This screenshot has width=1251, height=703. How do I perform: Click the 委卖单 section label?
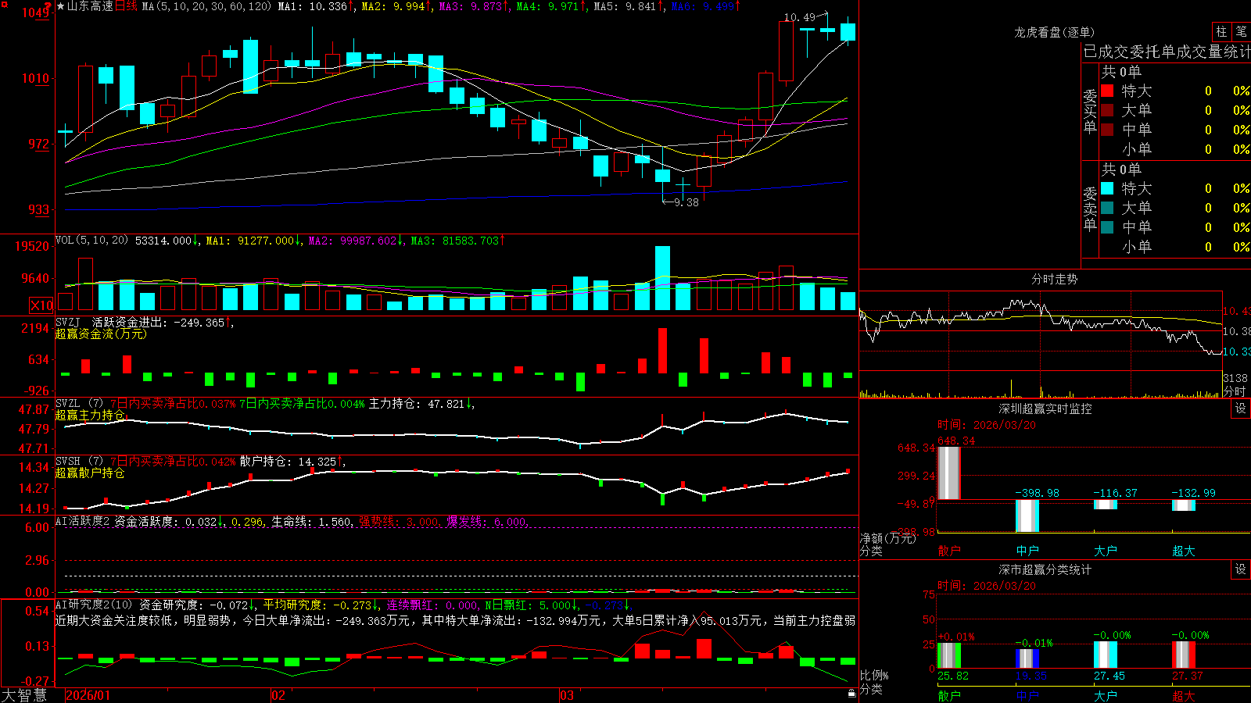(x=1090, y=209)
